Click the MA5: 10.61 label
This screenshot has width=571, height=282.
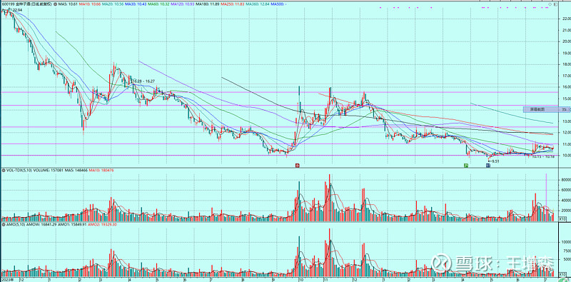tap(68, 4)
